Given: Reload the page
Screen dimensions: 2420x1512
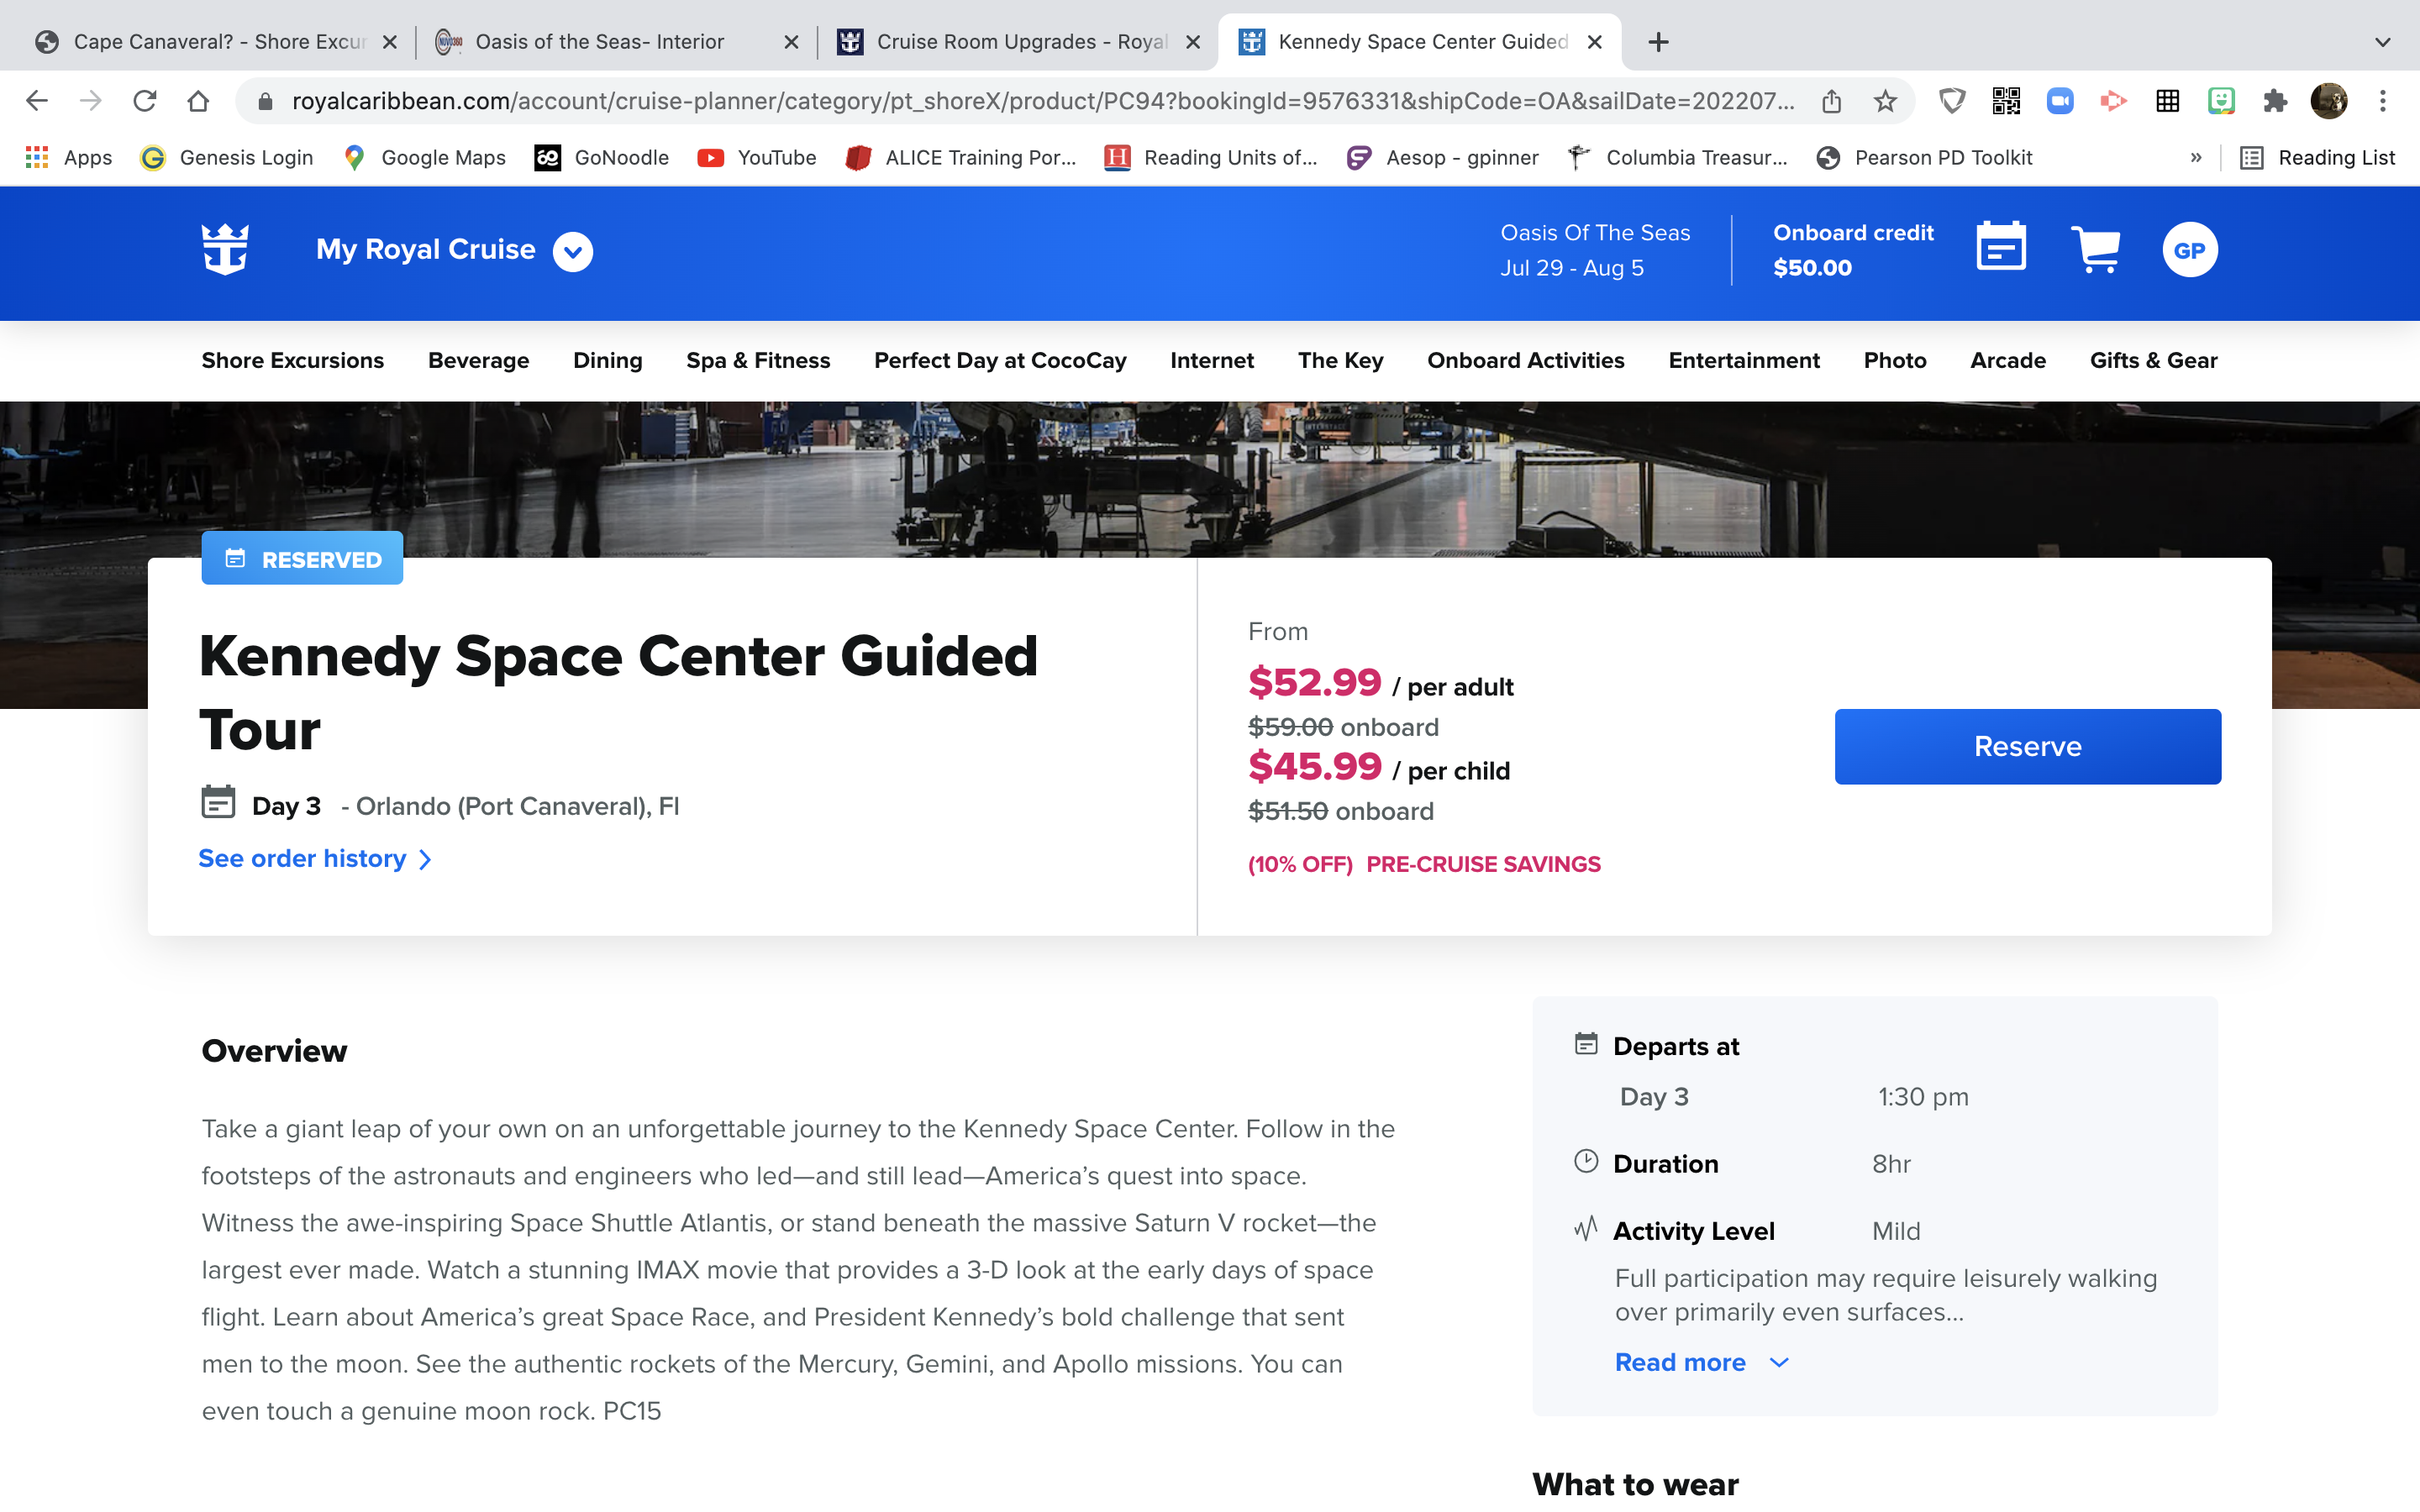Looking at the screenshot, I should click(145, 101).
